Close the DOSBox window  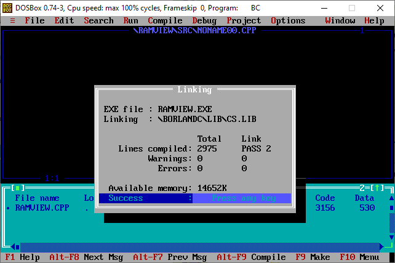[x=380, y=8]
